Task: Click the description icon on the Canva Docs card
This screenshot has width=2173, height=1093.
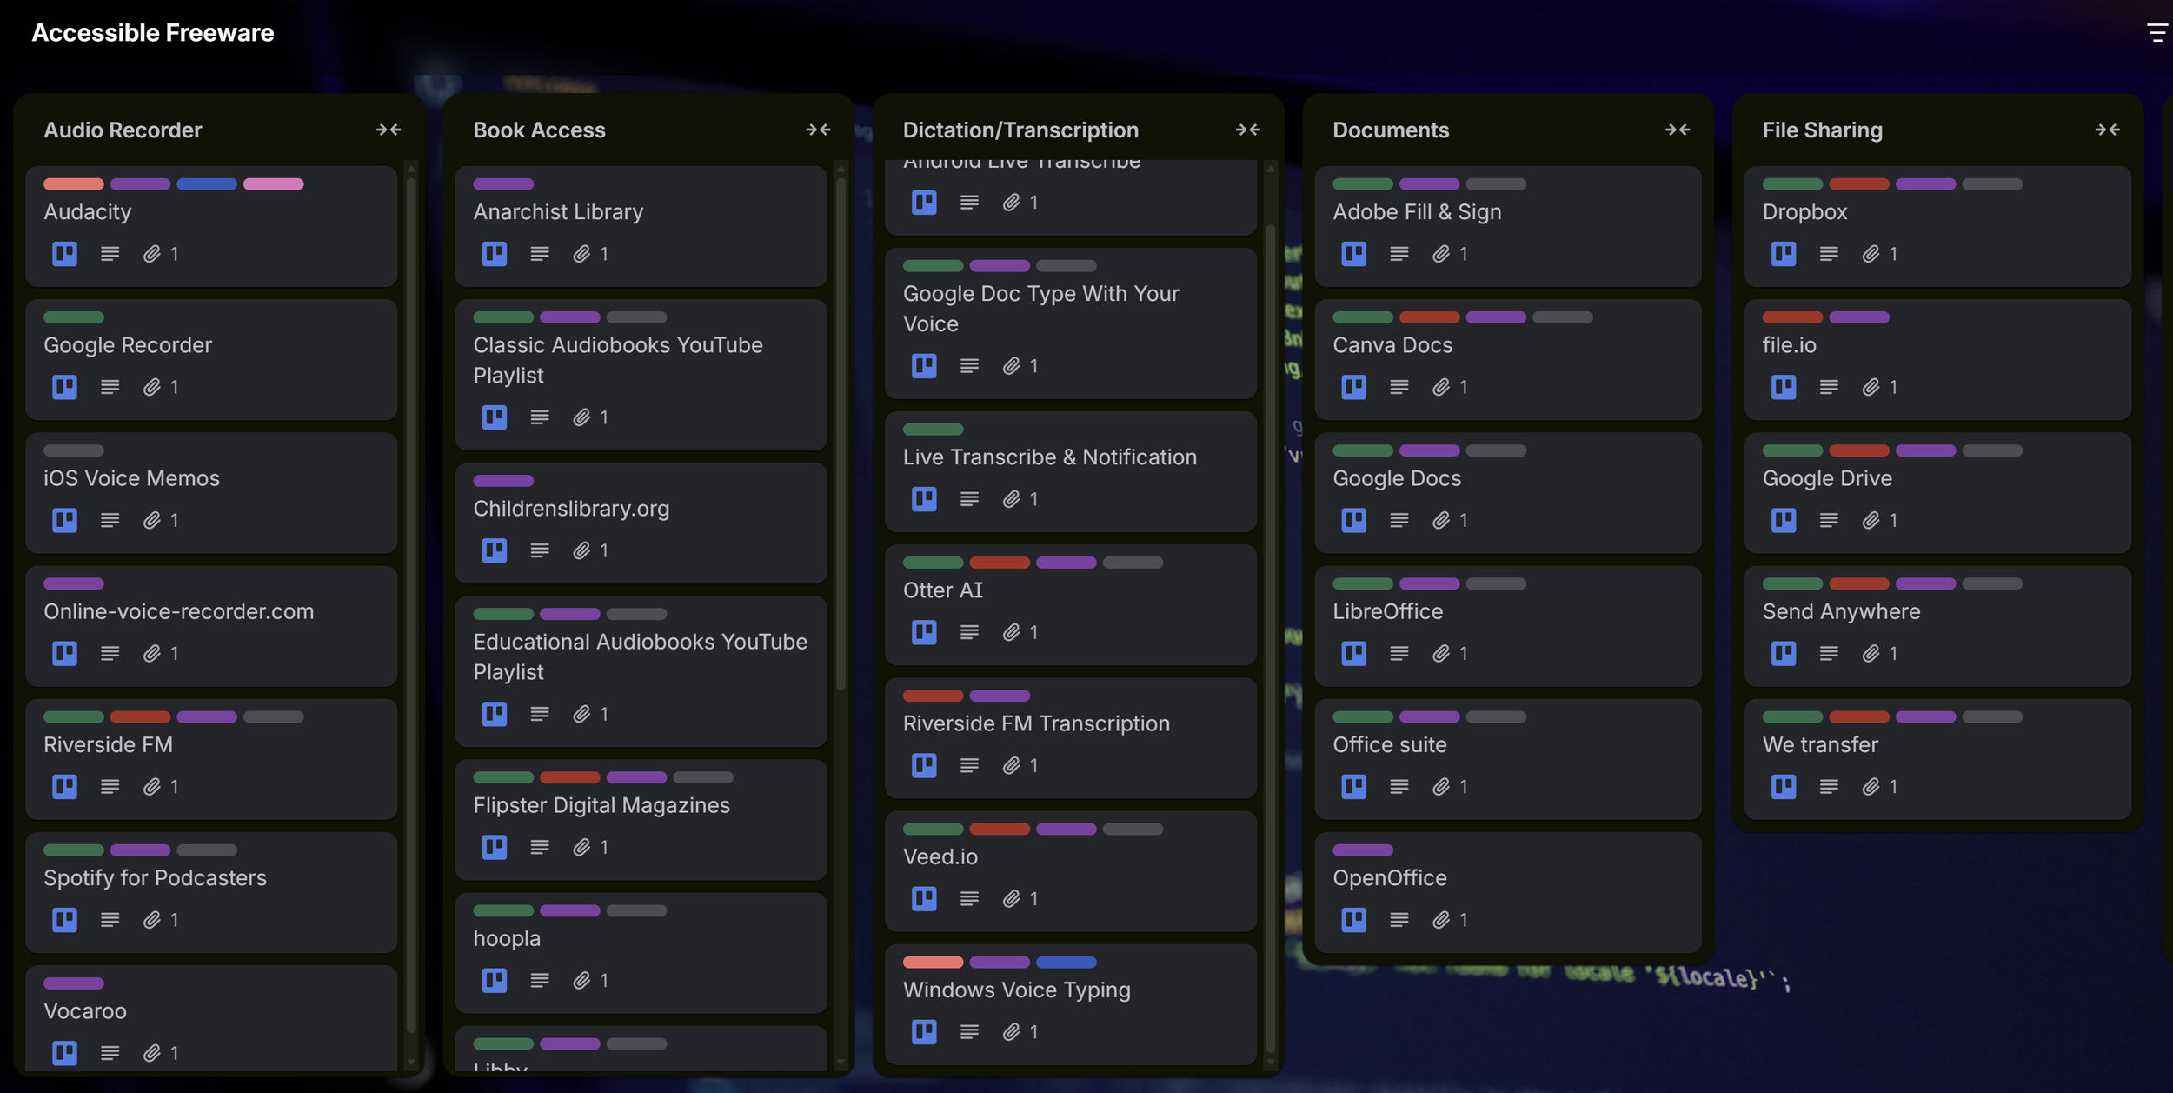Action: pyautogui.click(x=1399, y=387)
